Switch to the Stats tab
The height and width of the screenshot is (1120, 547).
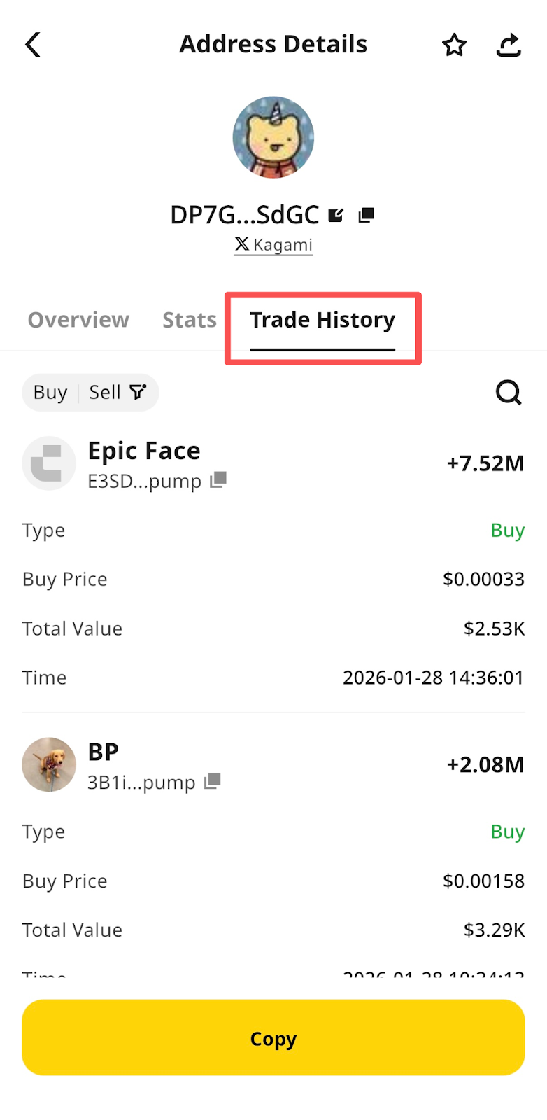tap(190, 320)
